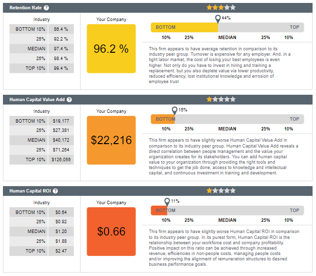
Task: Open the Human Capital Value Add help icon
Action: 69,100
